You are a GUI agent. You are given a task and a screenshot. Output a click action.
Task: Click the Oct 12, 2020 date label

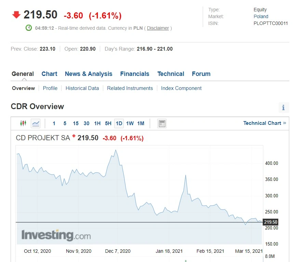click(x=37, y=251)
